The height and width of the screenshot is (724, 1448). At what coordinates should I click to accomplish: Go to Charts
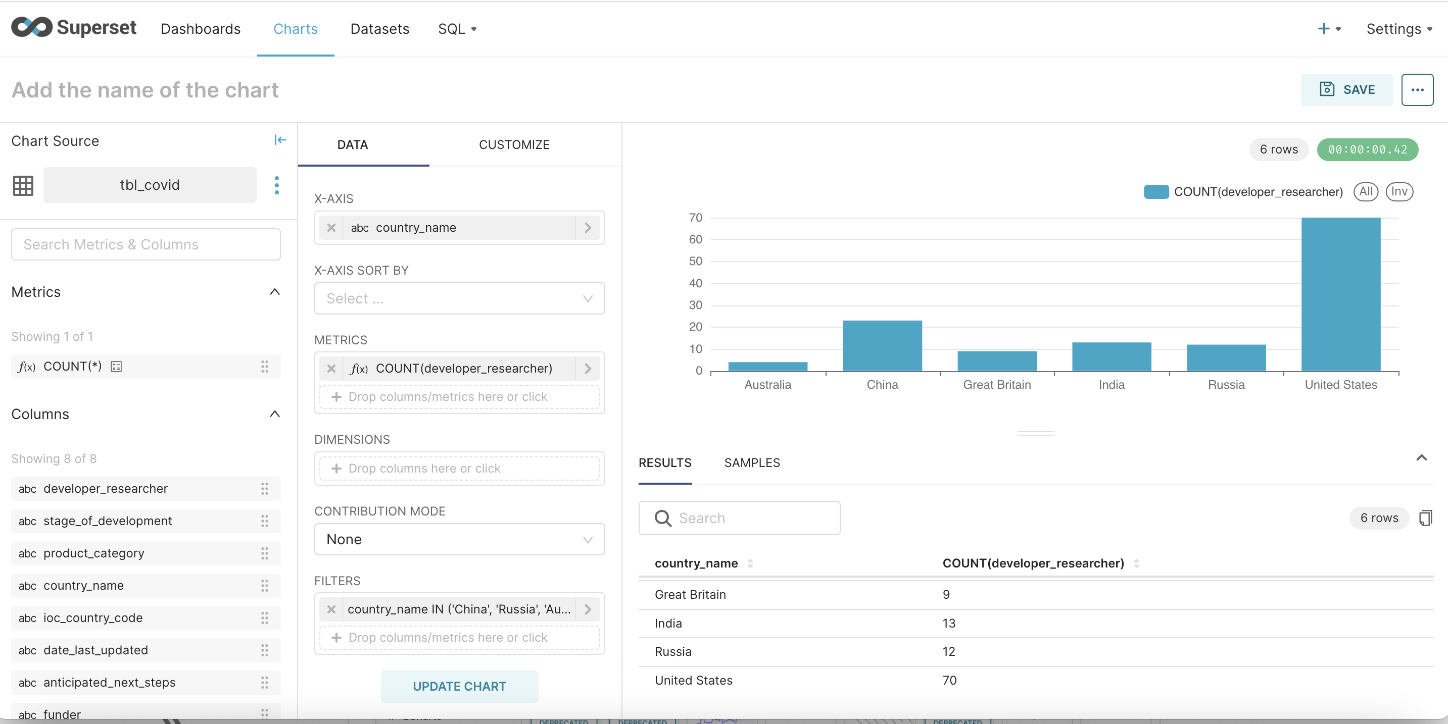(295, 29)
